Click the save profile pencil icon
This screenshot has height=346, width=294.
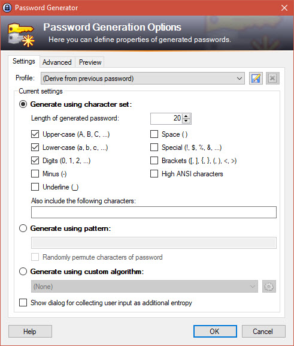tap(256, 79)
